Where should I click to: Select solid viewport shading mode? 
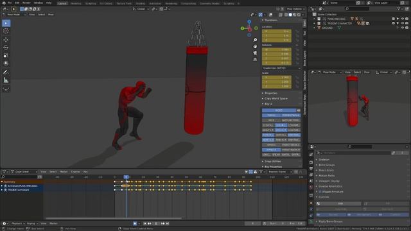pyautogui.click(x=290, y=15)
